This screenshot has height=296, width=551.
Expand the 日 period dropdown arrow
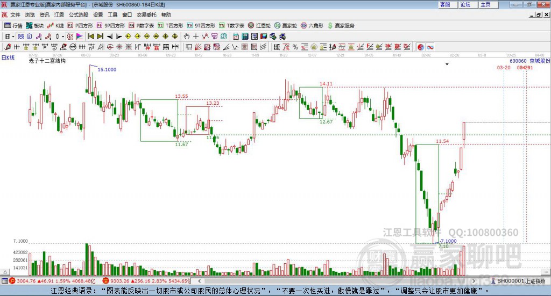click(x=13, y=37)
